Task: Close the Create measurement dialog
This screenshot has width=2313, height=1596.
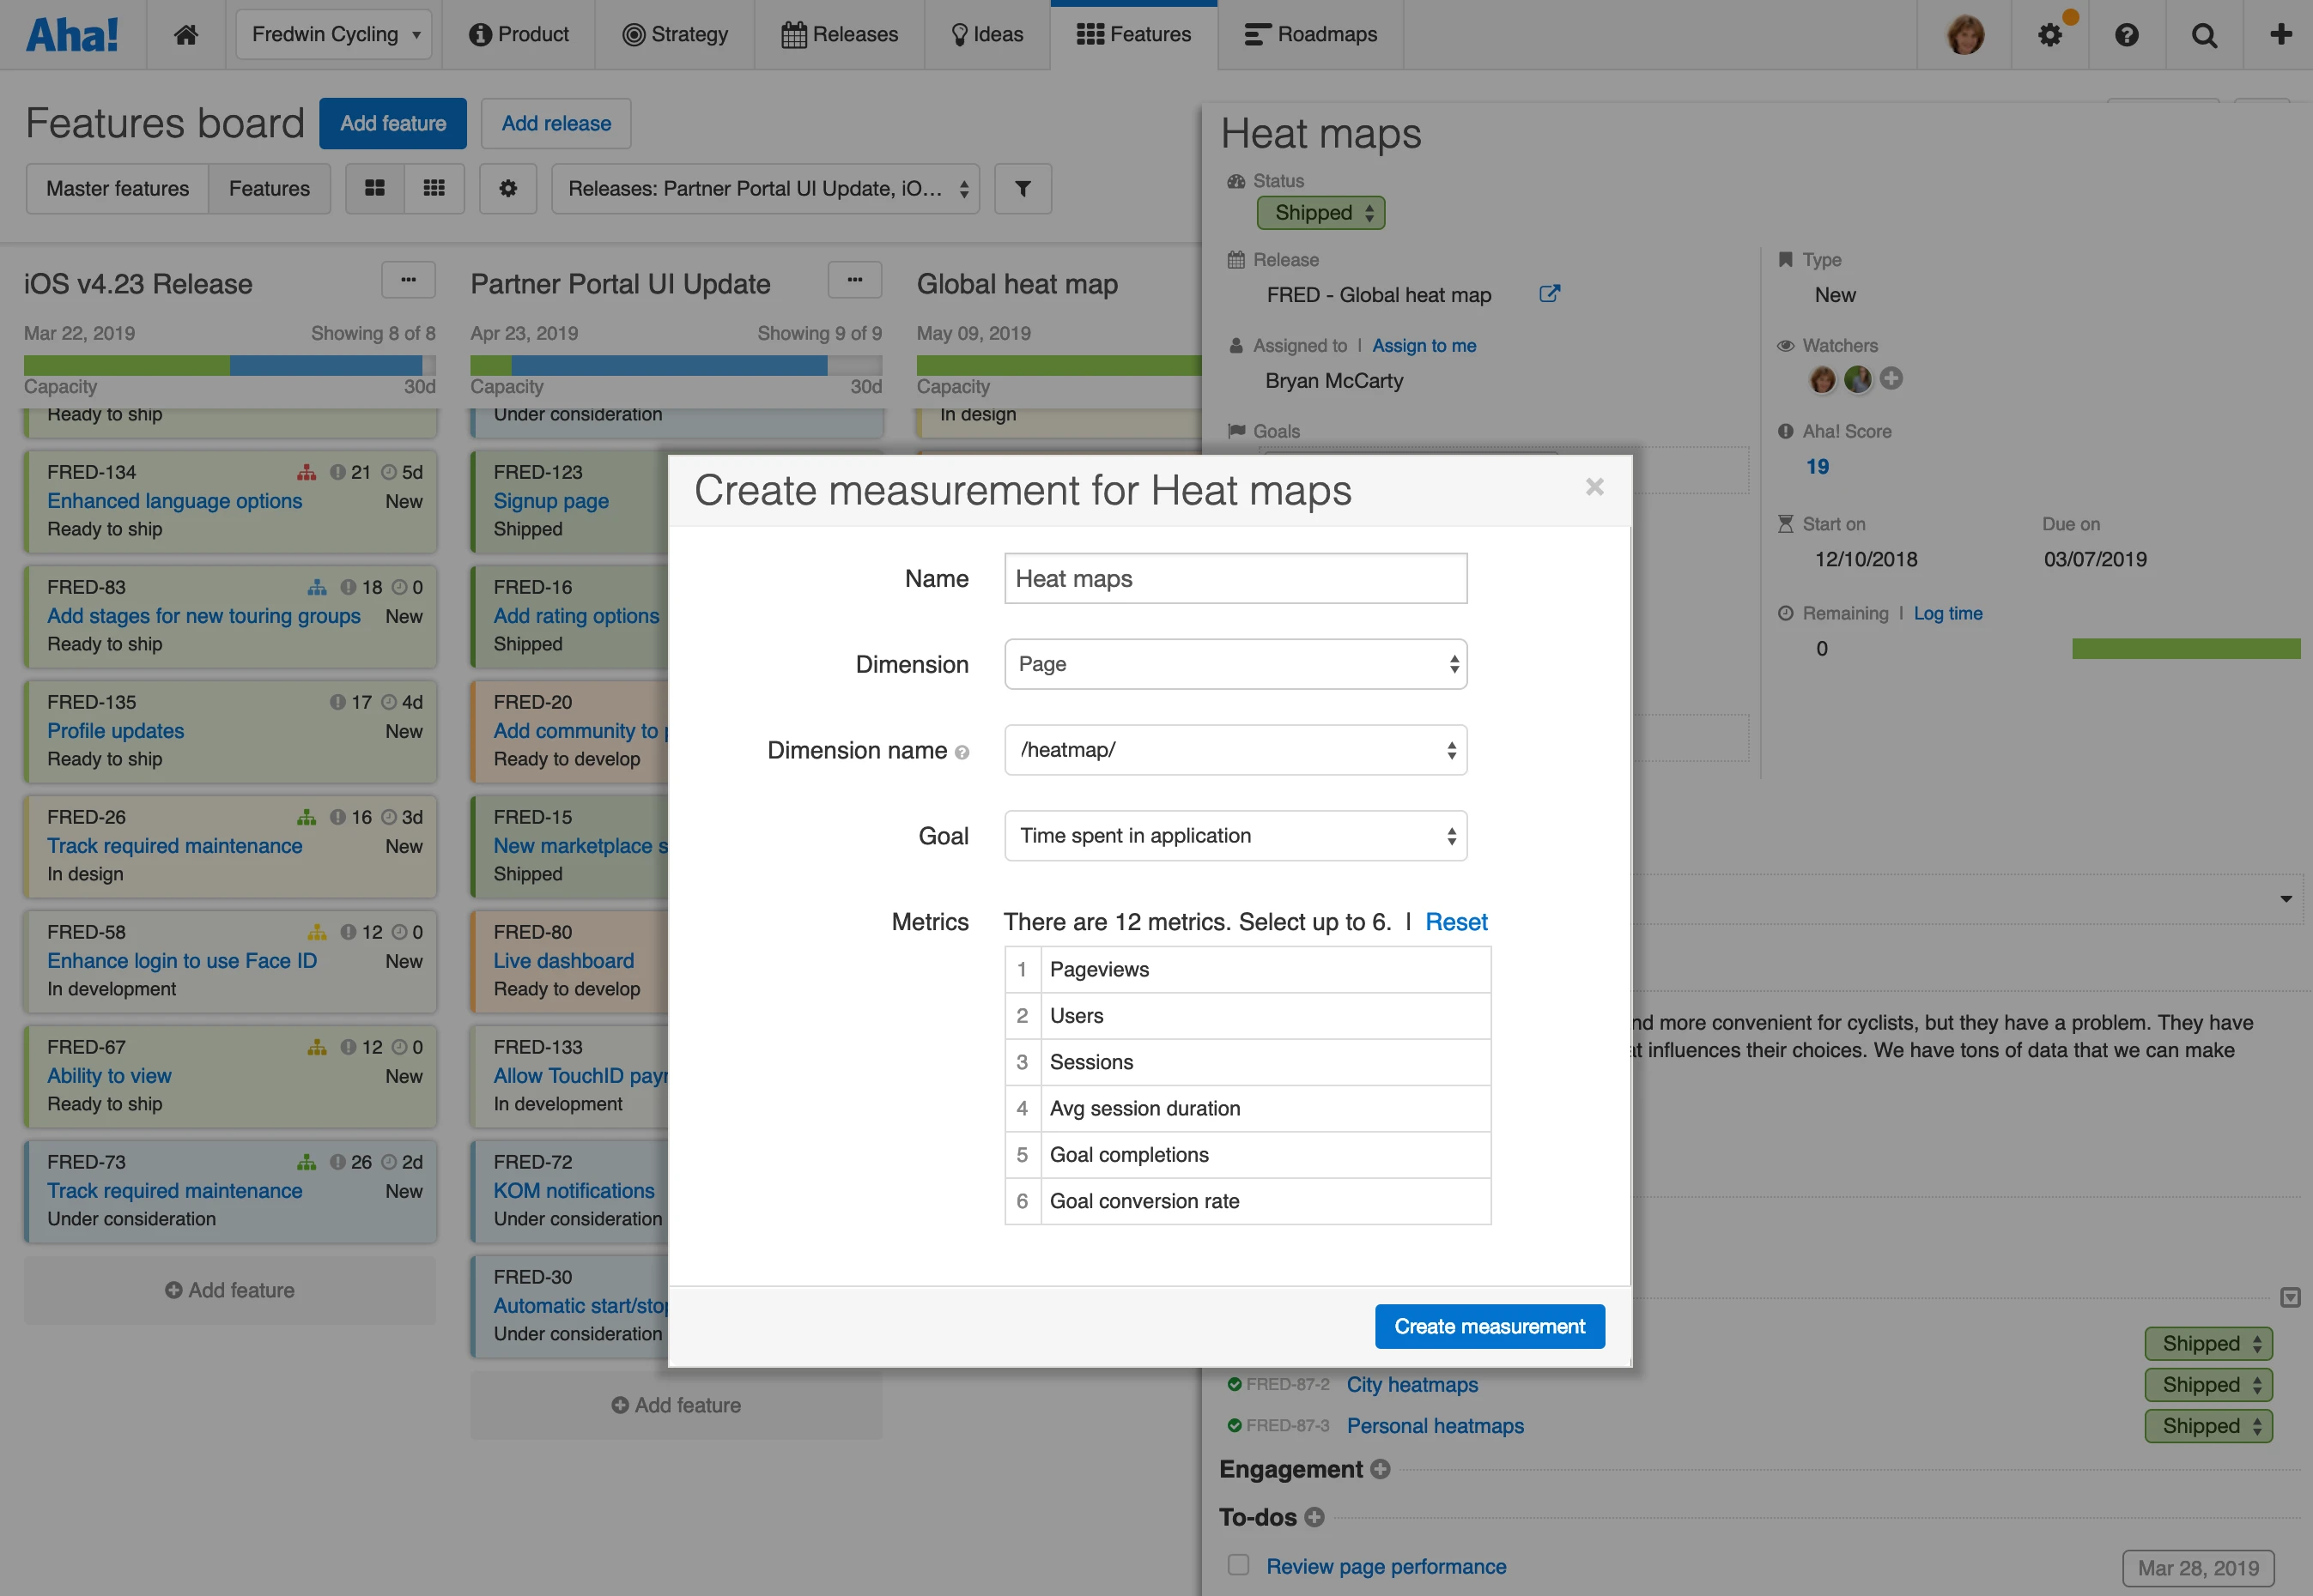Action: pyautogui.click(x=1594, y=487)
